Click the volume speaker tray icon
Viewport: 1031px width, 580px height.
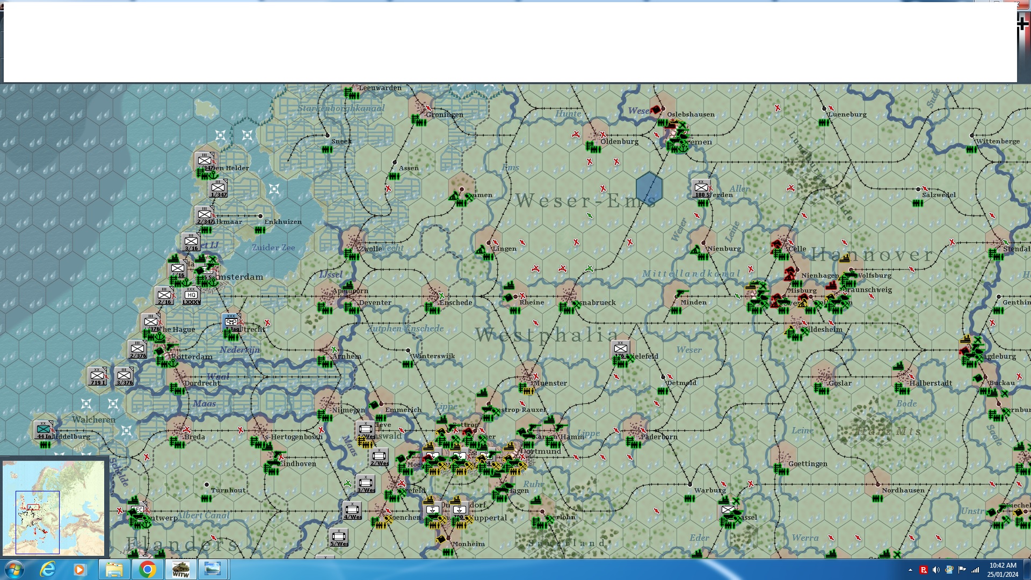(936, 570)
